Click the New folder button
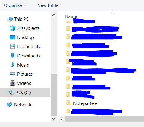Viewport: 144px width, 127px height. click(49, 5)
